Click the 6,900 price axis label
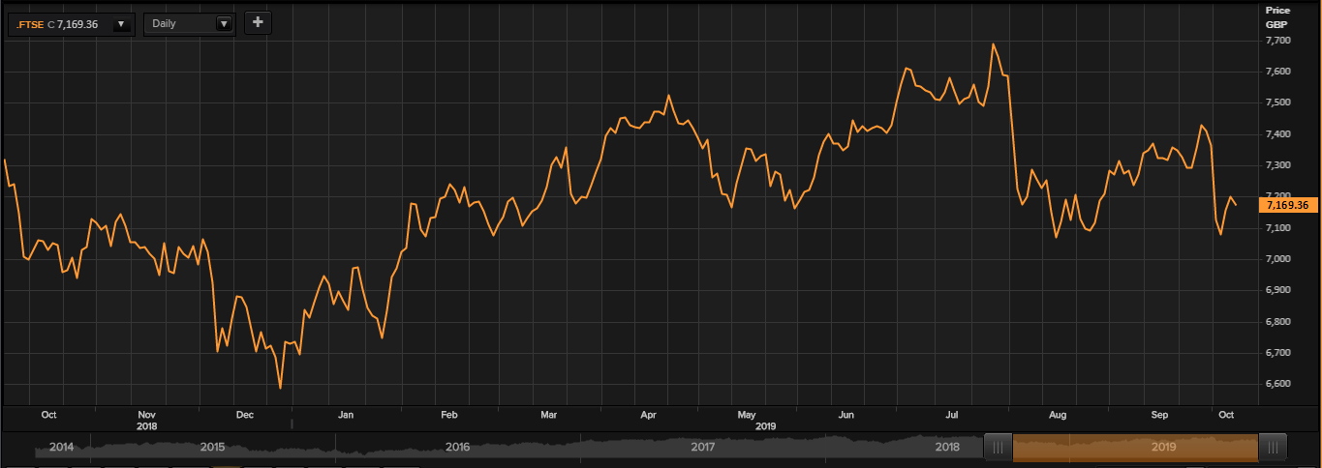1322x468 pixels. click(x=1277, y=290)
